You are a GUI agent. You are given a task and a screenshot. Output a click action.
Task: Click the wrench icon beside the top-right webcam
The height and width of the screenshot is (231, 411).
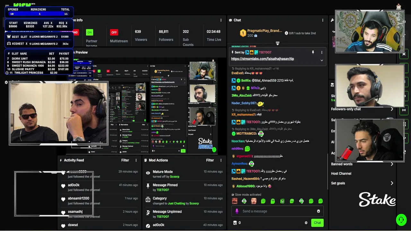coord(332,20)
